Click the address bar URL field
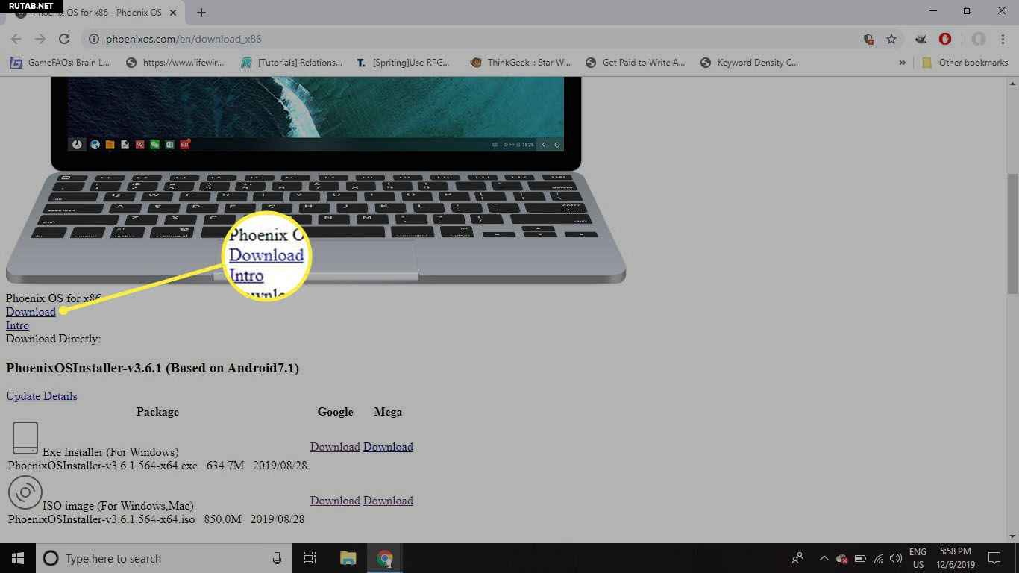The image size is (1019, 573). pyautogui.click(x=477, y=39)
